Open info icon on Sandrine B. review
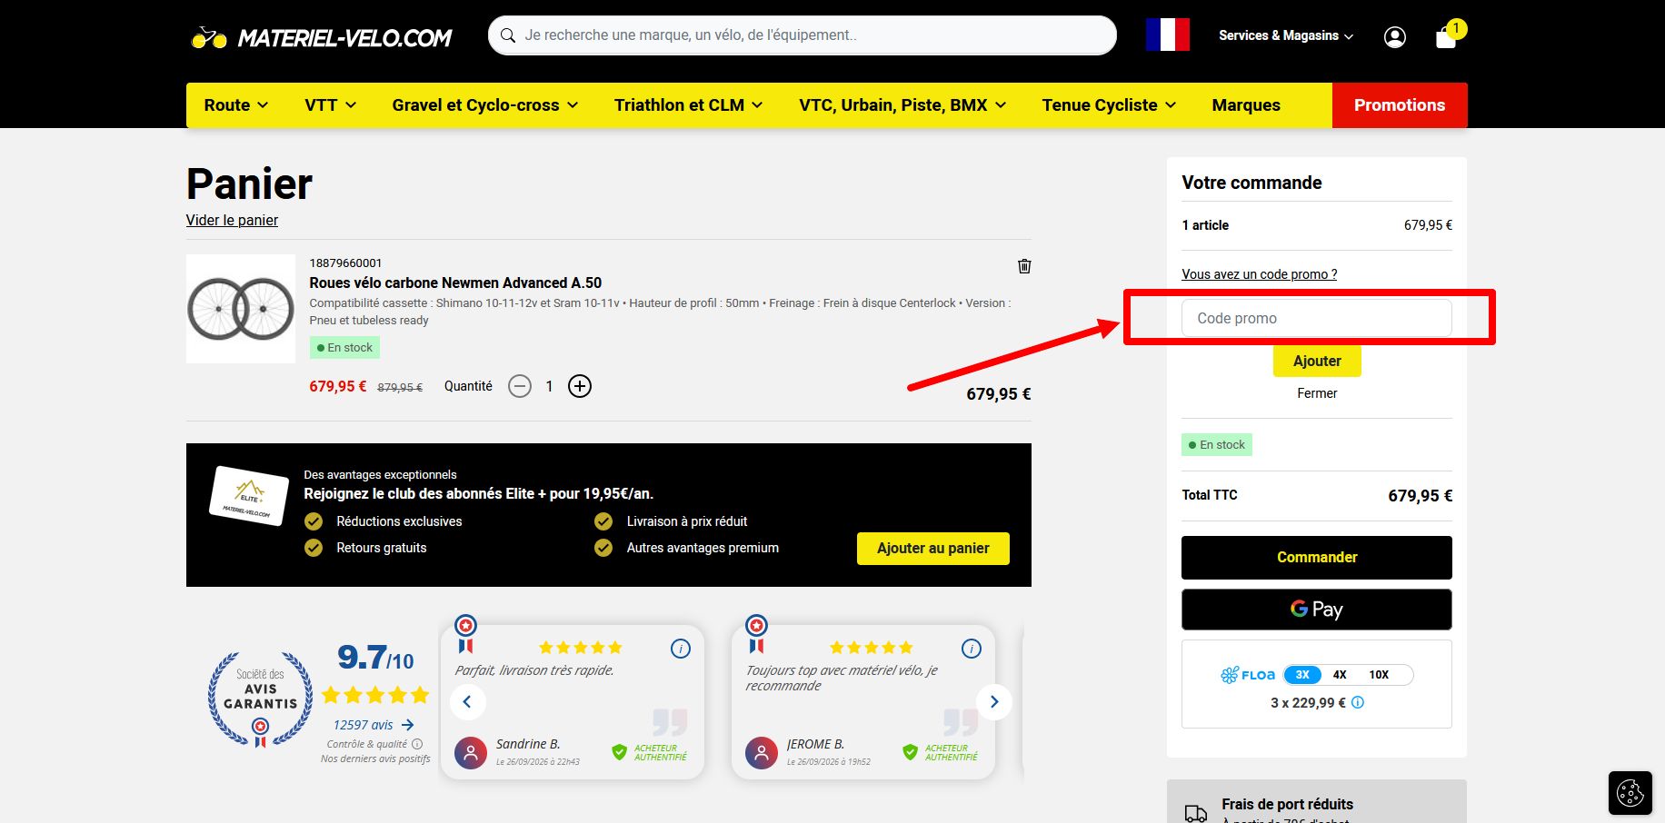Screen dimensions: 1665x823 (x=681, y=649)
